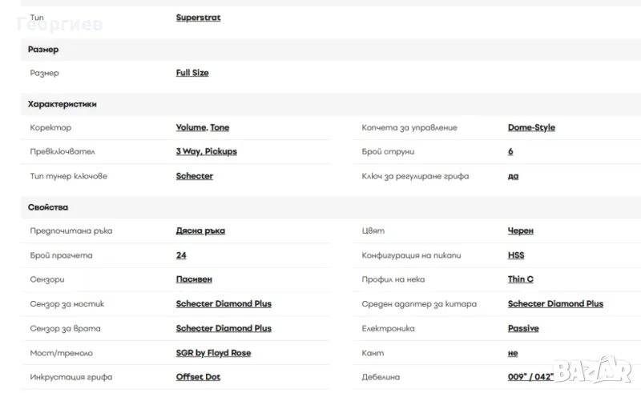Open the SGR by Floyd Rose link
641x393 pixels.
pos(213,353)
